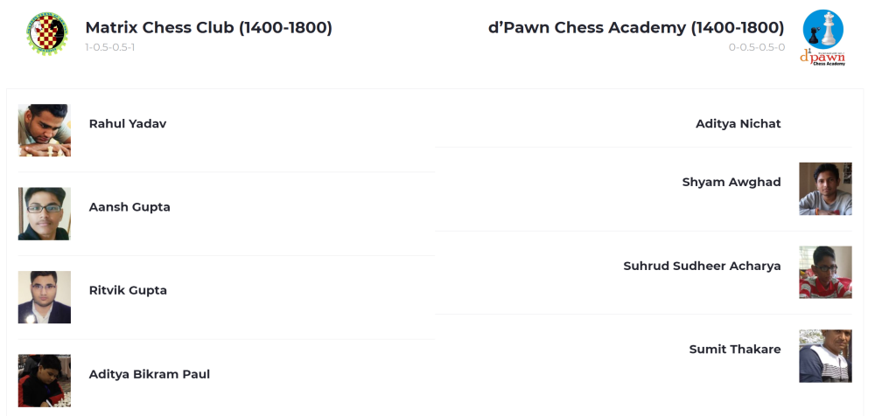This screenshot has height=416, width=875.
Task: Open Sumit Thakare's profile photo
Action: [x=825, y=356]
